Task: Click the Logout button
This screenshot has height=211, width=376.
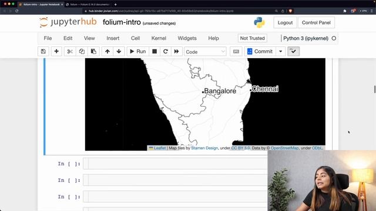Action: click(x=285, y=22)
